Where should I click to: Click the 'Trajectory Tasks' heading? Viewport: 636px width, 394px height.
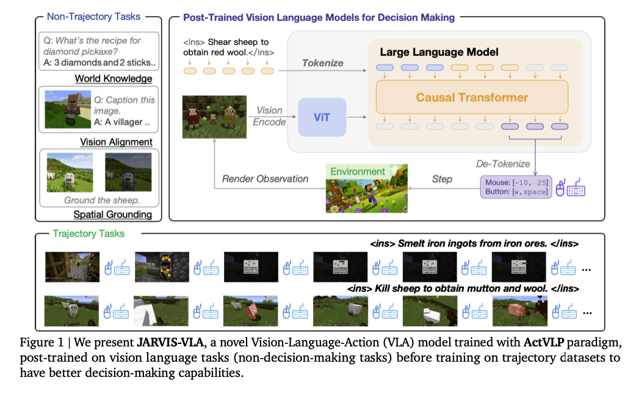(x=89, y=234)
